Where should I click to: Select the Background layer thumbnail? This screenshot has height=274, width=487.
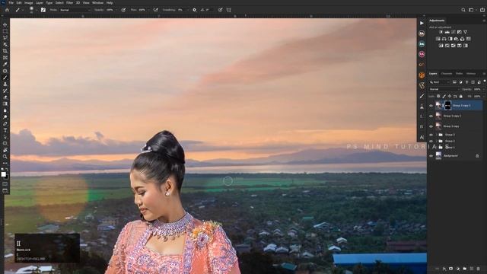[x=438, y=155]
